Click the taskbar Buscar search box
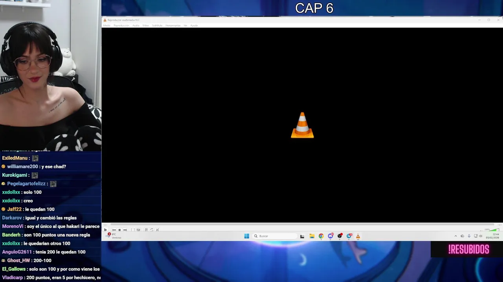 (275, 236)
